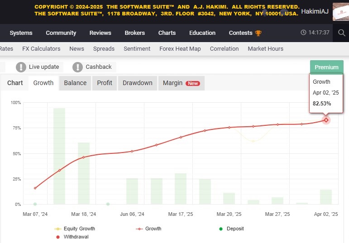The image size is (349, 243).
Task: Open the Spreads submenu link
Action: [104, 49]
